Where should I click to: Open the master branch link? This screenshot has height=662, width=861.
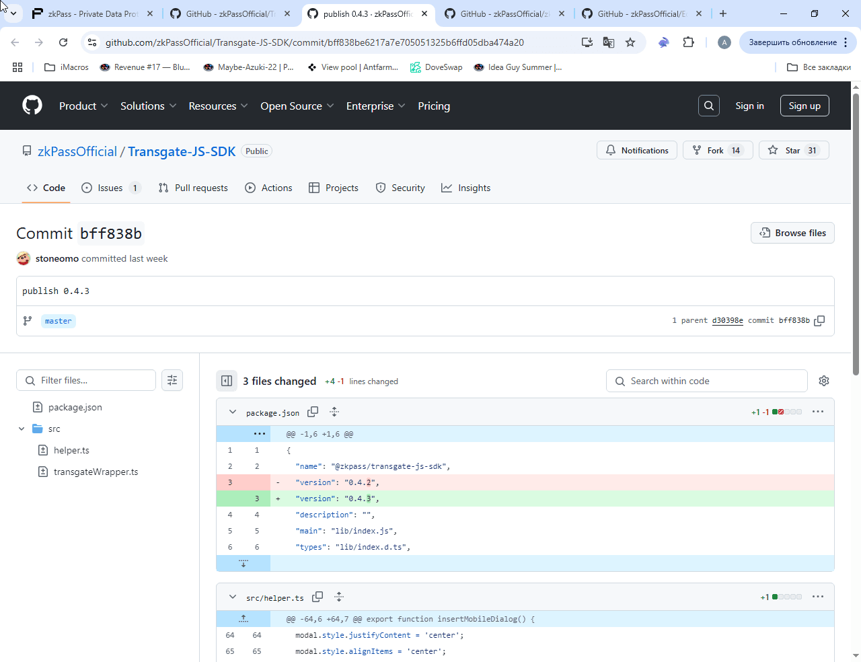(x=59, y=321)
